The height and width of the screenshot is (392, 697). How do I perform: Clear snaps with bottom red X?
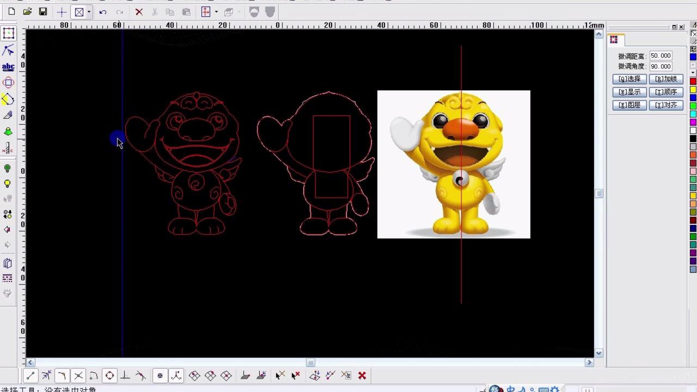coord(362,376)
